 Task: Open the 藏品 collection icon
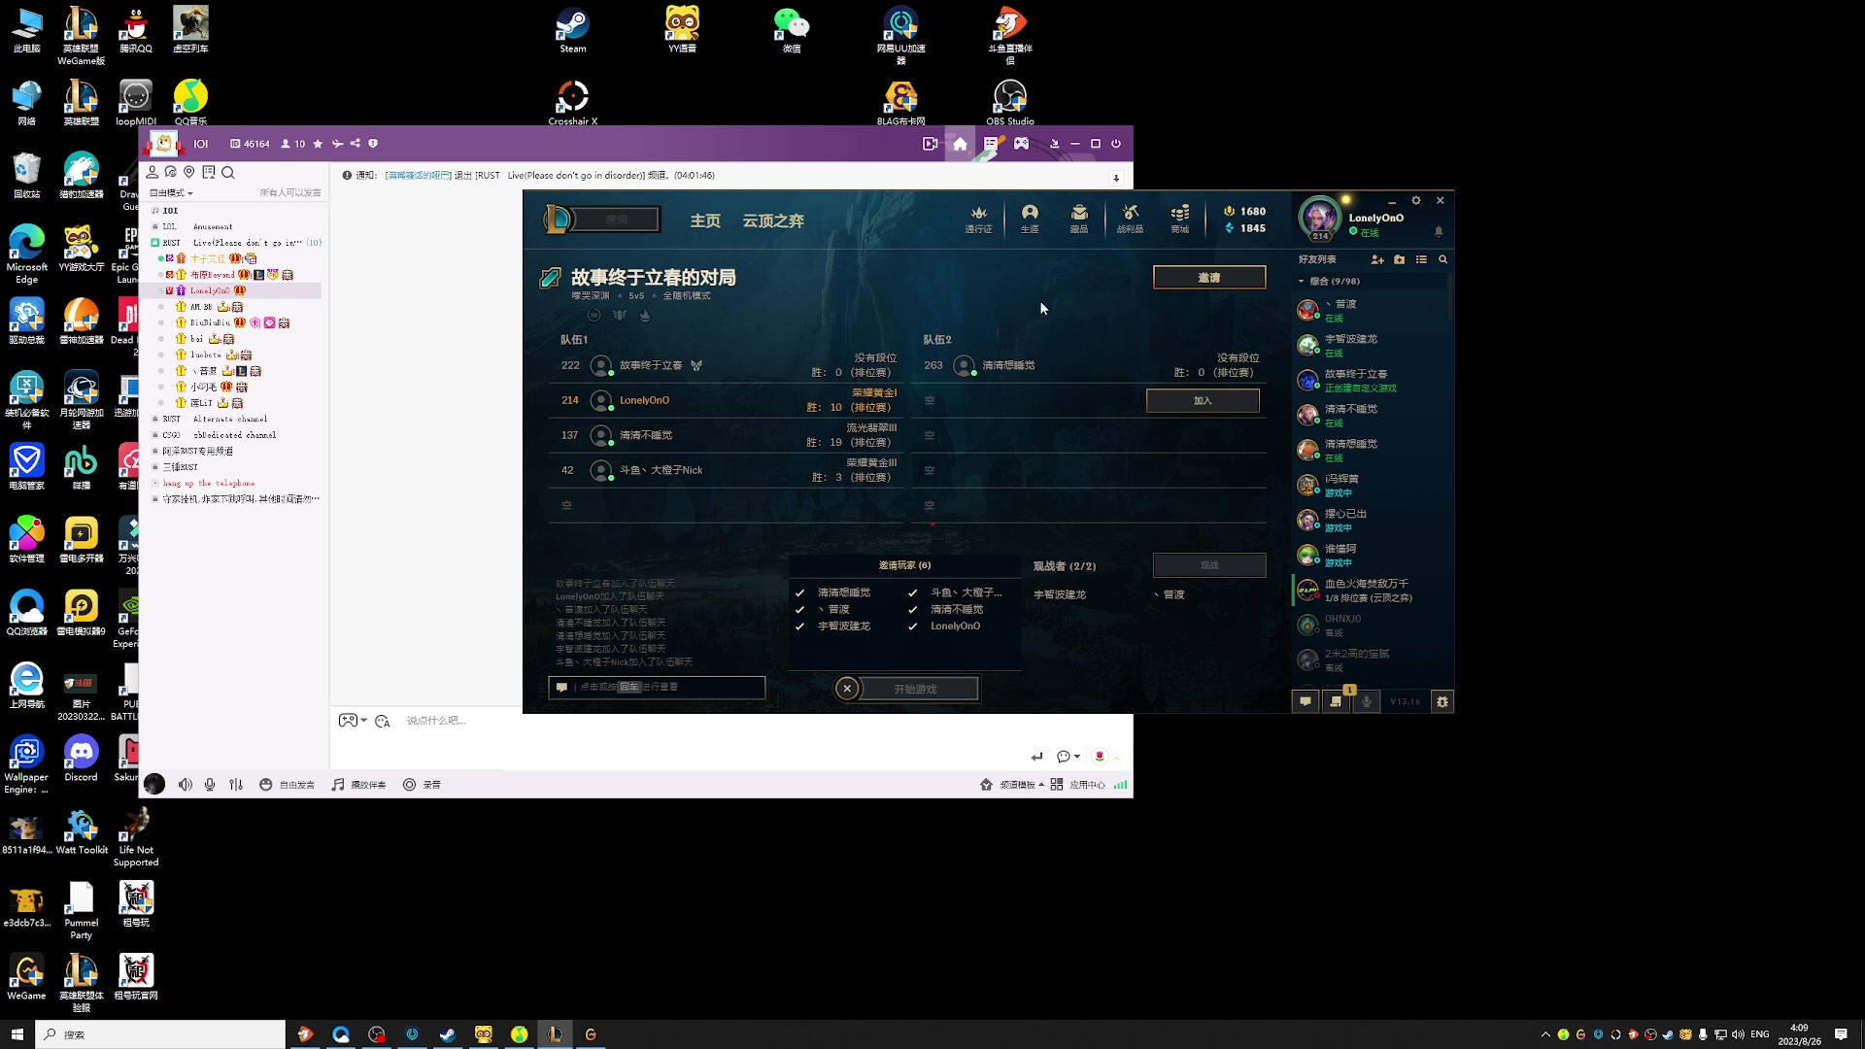(x=1079, y=219)
